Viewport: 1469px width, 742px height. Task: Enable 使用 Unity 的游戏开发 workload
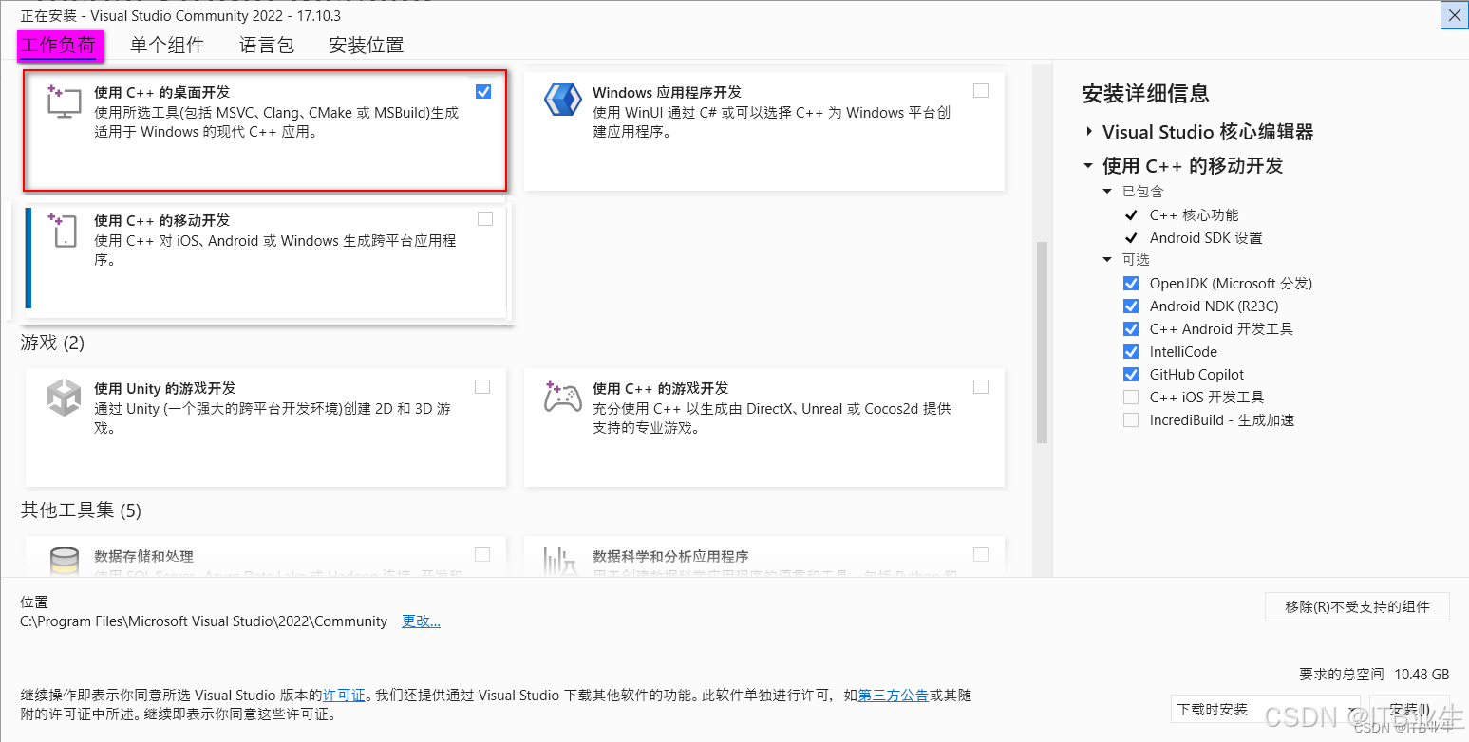(x=482, y=387)
